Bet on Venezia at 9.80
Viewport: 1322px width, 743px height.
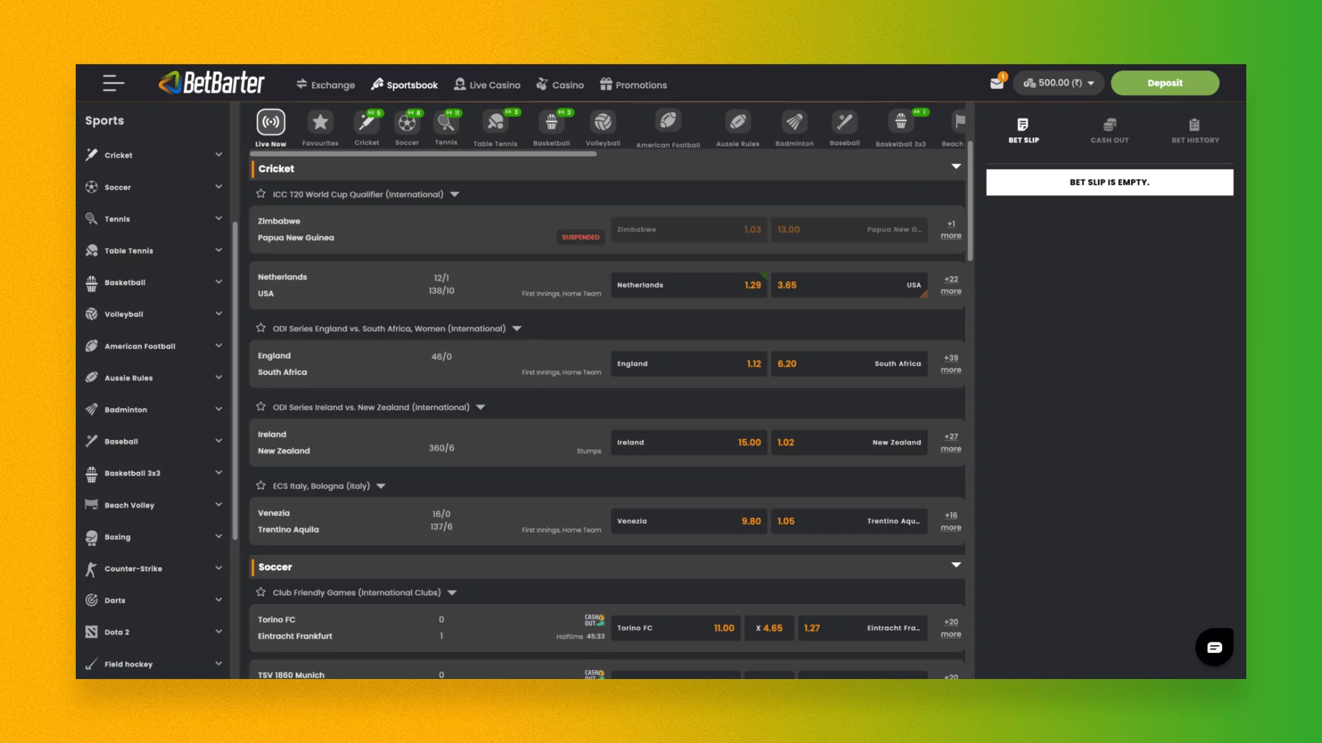coord(689,521)
